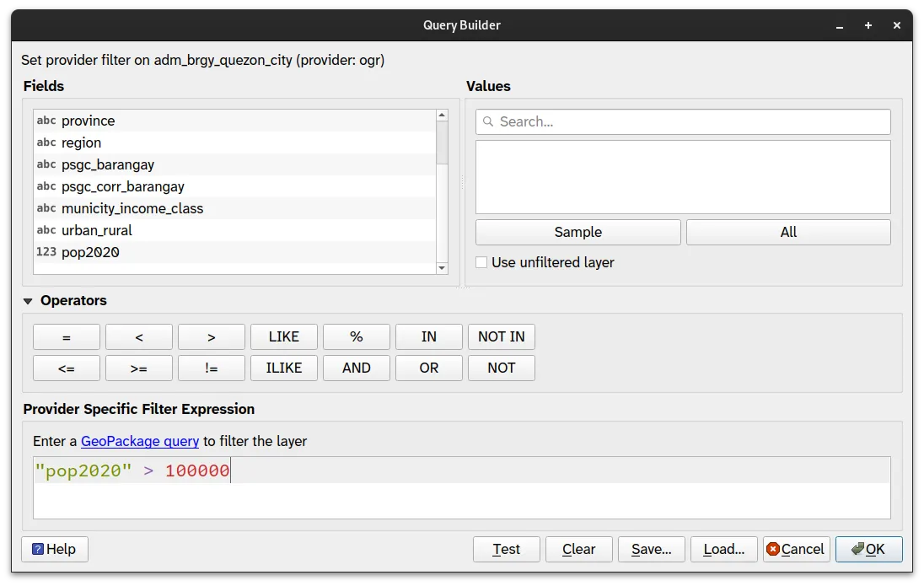Image resolution: width=924 pixels, height=586 pixels.
Task: Choose the municity_income_class field
Action: coord(132,208)
